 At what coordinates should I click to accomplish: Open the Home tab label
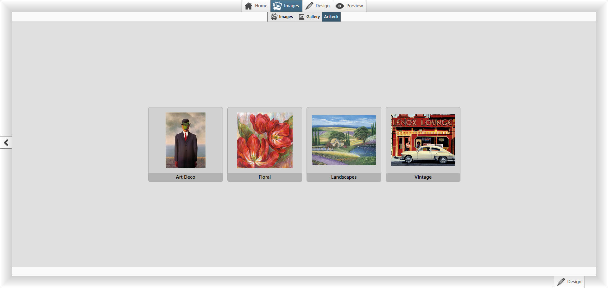click(261, 6)
